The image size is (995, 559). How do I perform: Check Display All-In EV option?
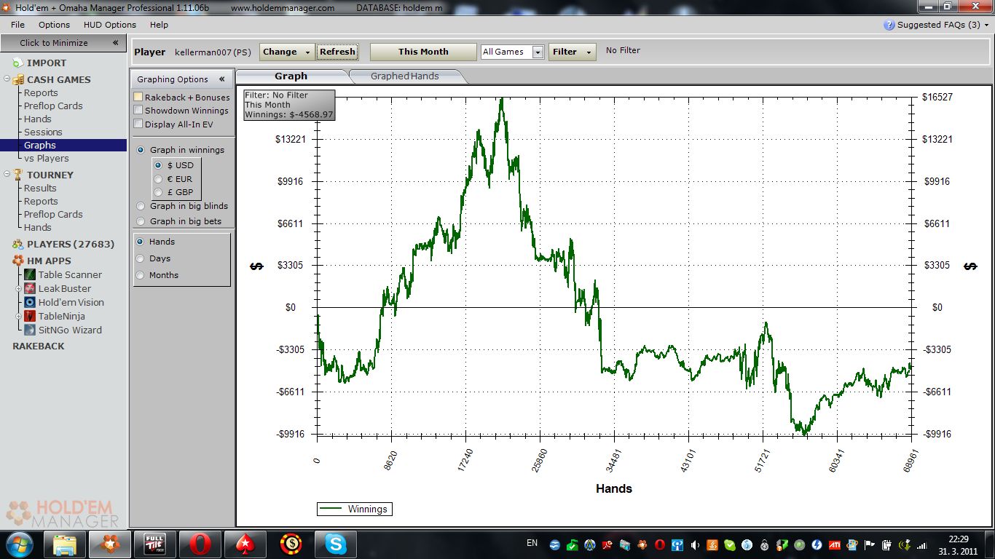tap(138, 124)
